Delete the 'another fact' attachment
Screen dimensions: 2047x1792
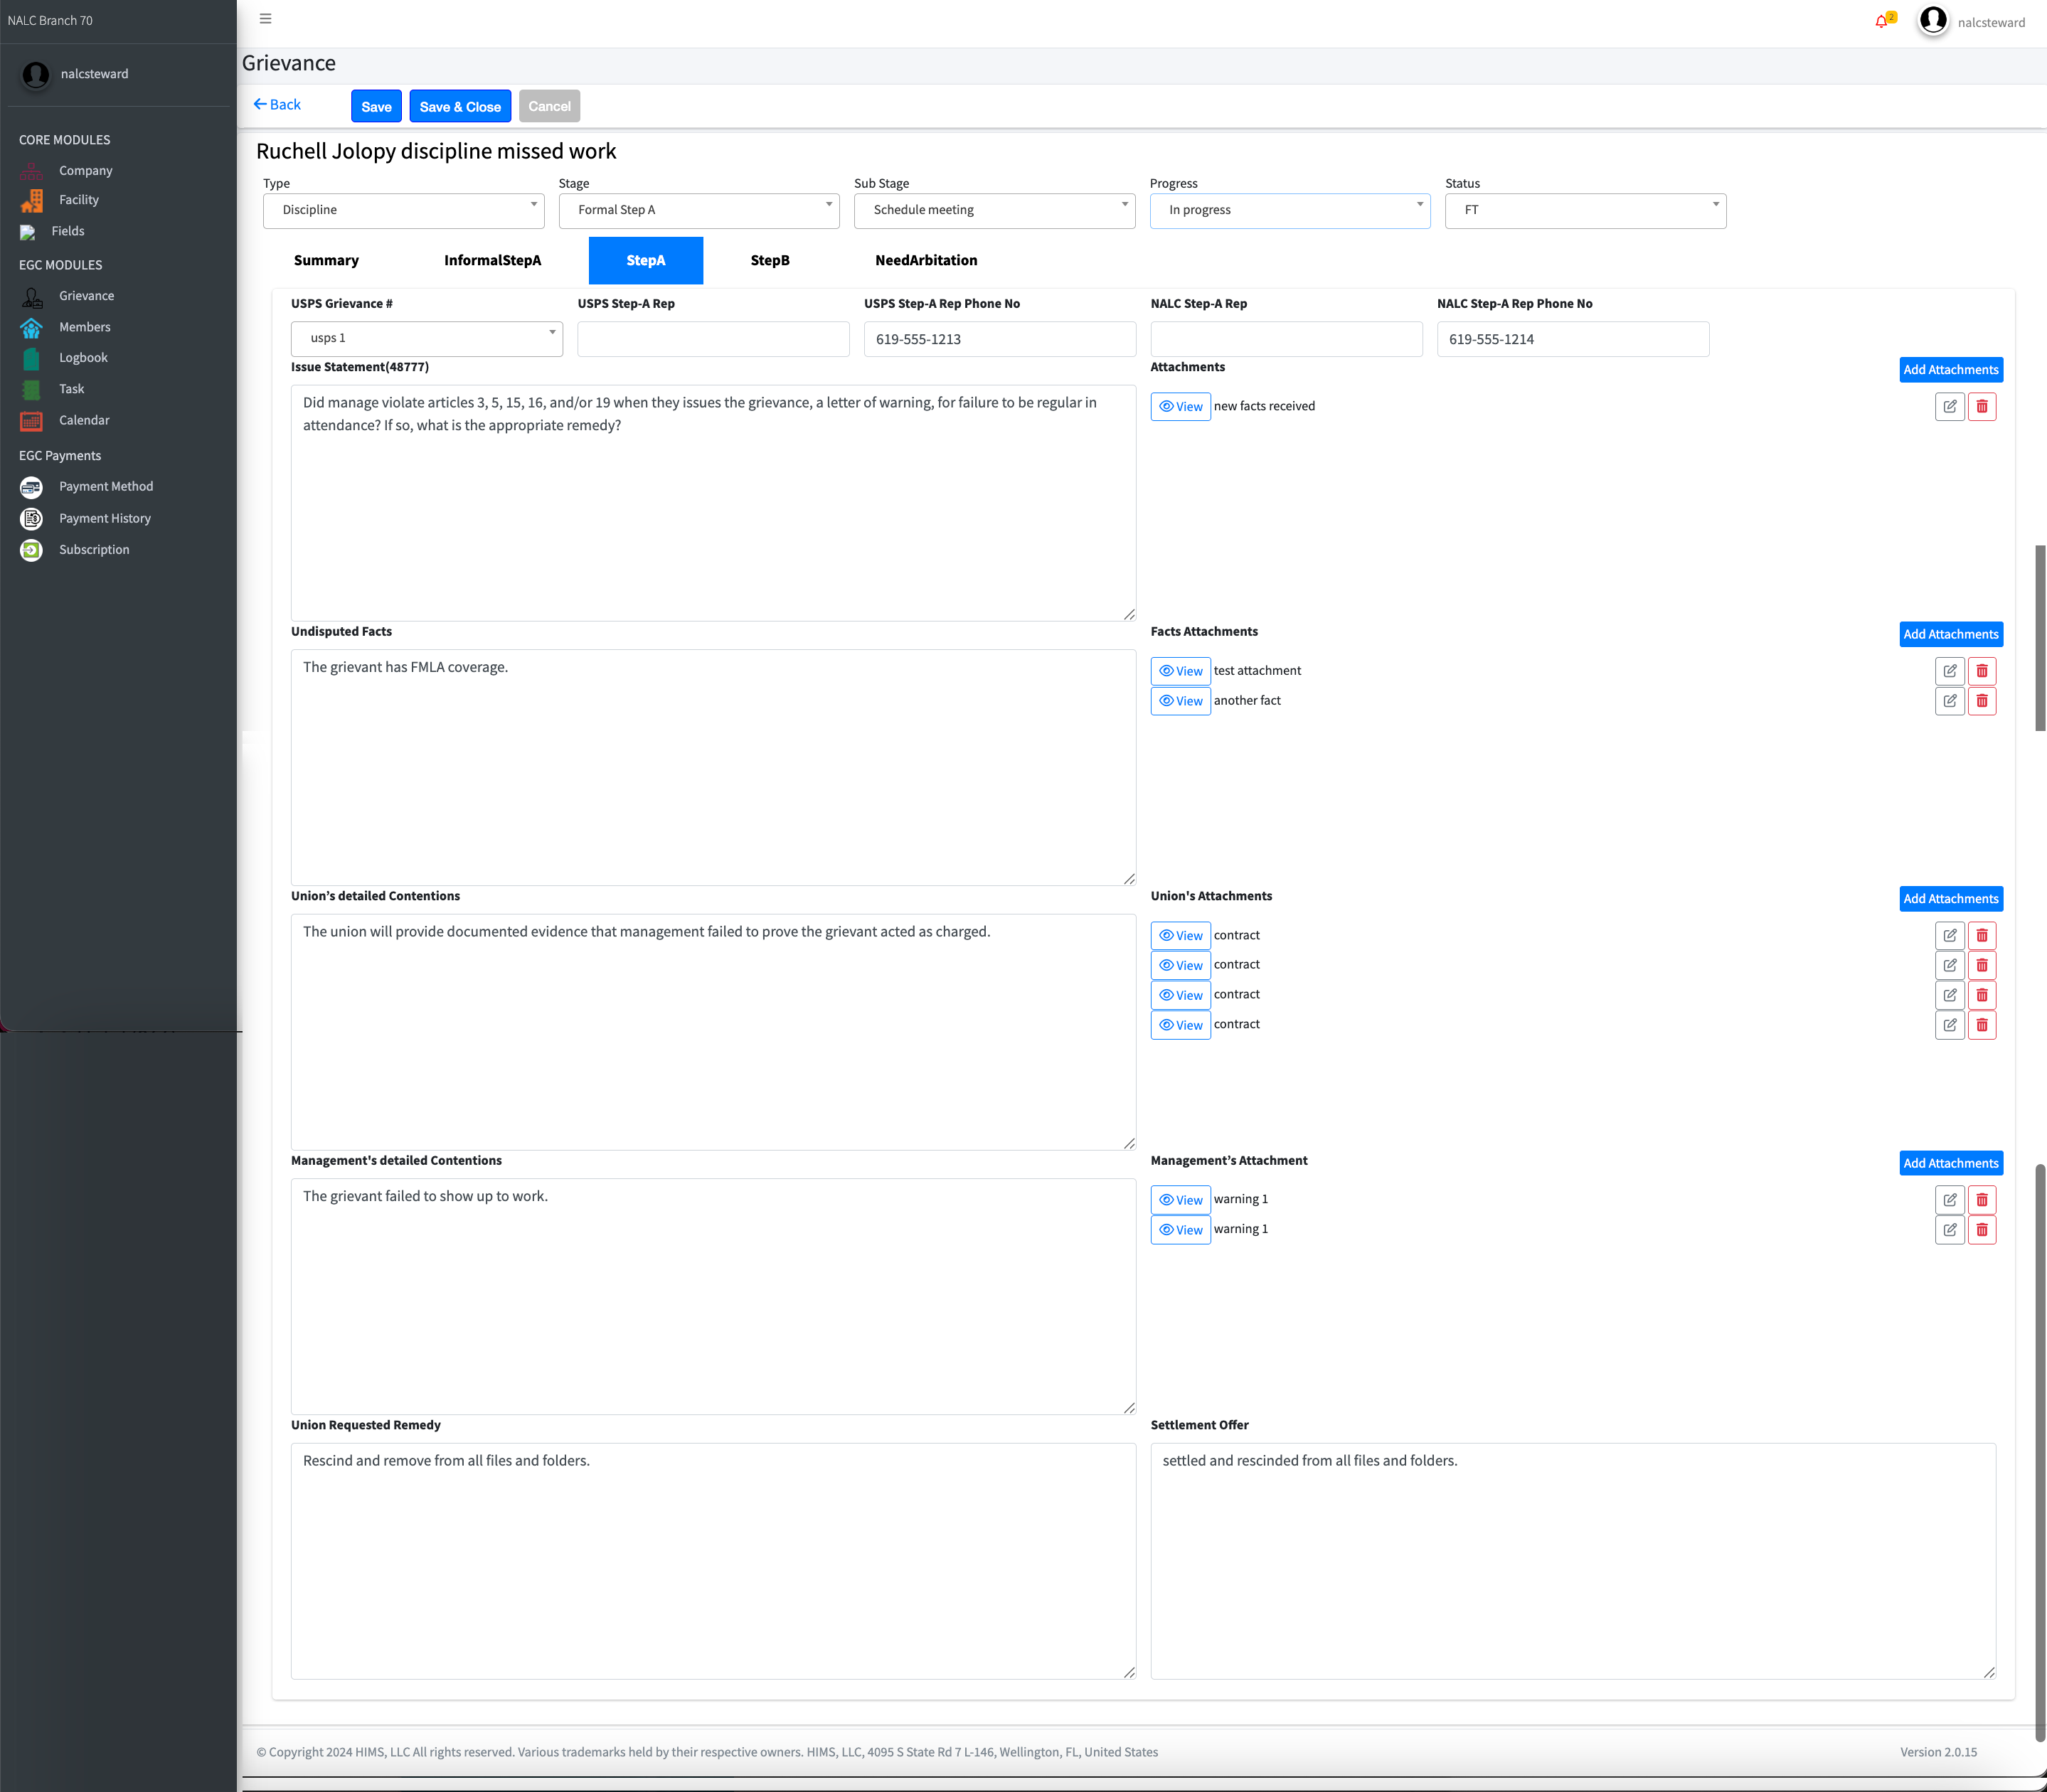pyautogui.click(x=1981, y=701)
